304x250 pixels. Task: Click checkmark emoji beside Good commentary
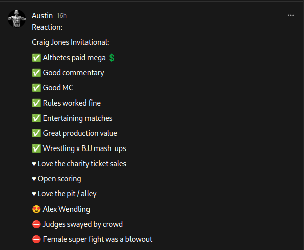(36, 73)
